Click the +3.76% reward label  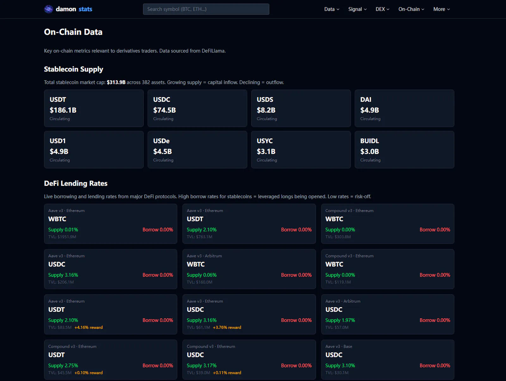tap(227, 327)
